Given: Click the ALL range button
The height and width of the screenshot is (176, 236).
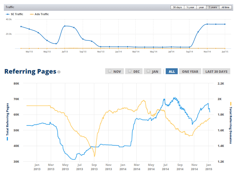Looking at the screenshot, I should (x=172, y=71).
